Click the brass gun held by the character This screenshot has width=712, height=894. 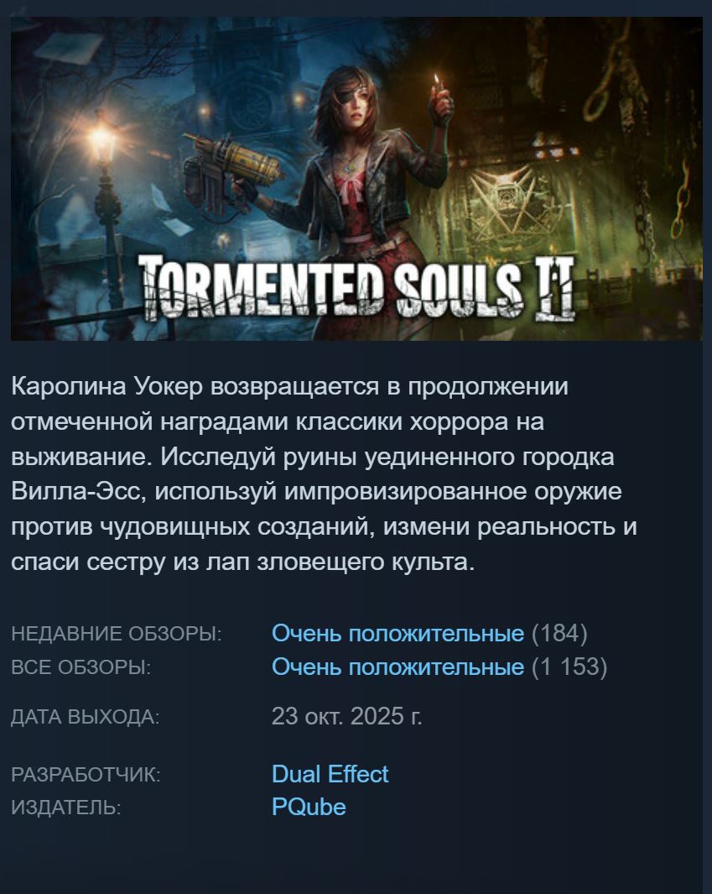pos(232,171)
